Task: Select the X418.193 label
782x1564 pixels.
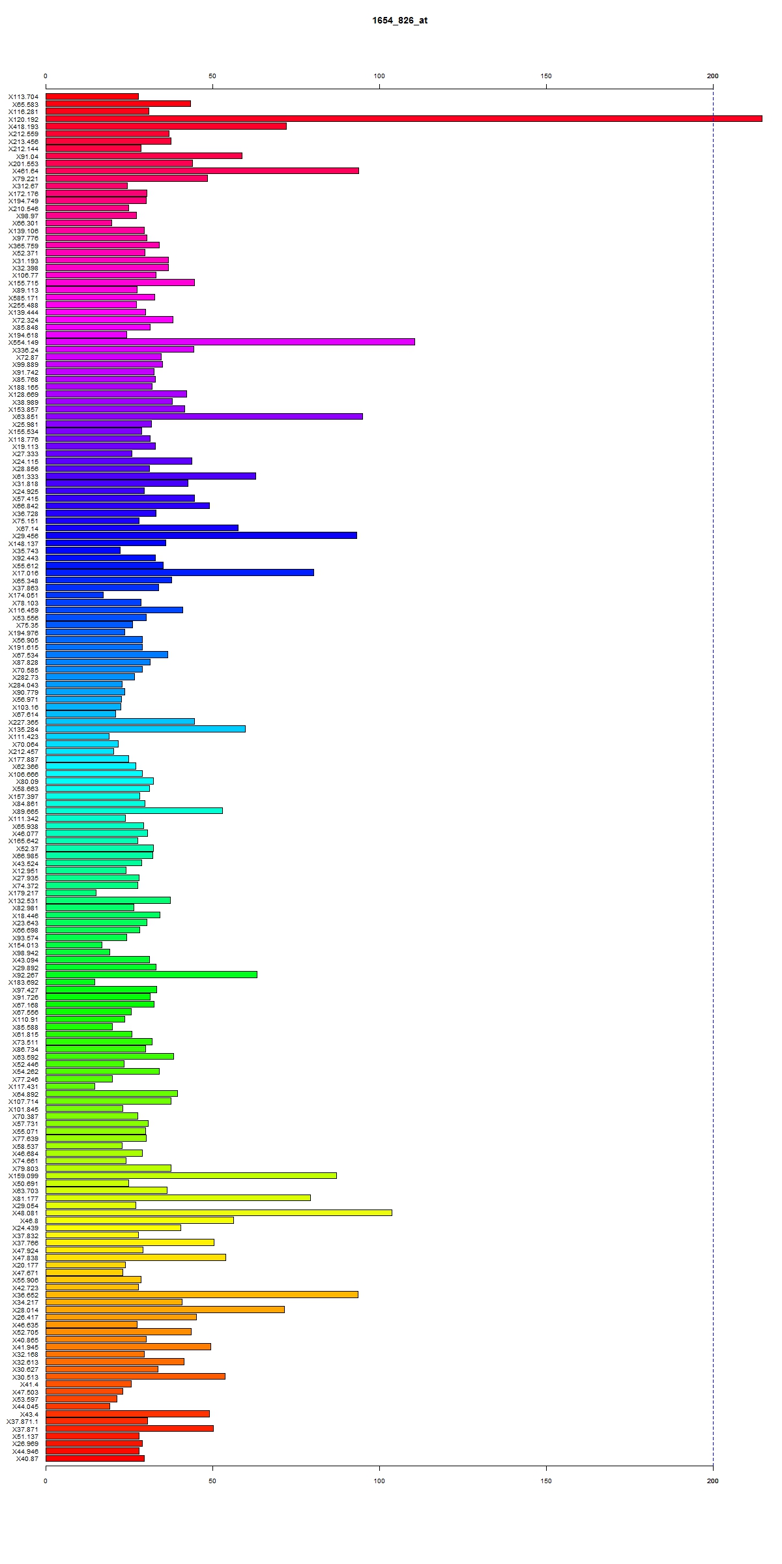Action: [23, 126]
